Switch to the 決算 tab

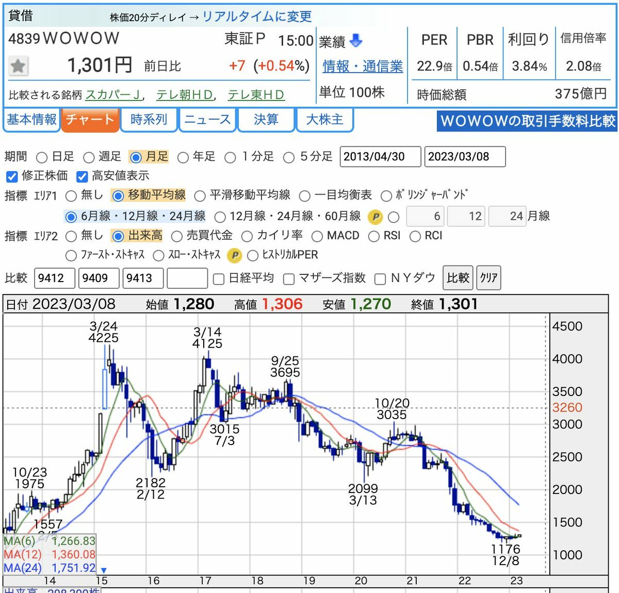(x=266, y=120)
